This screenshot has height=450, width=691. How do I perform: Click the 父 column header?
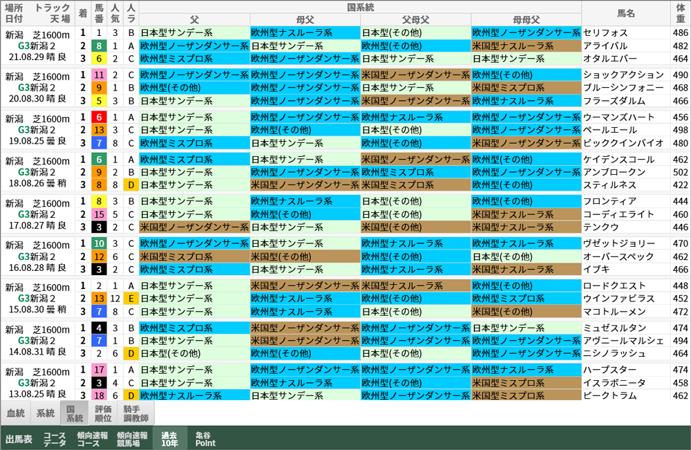pyautogui.click(x=194, y=20)
